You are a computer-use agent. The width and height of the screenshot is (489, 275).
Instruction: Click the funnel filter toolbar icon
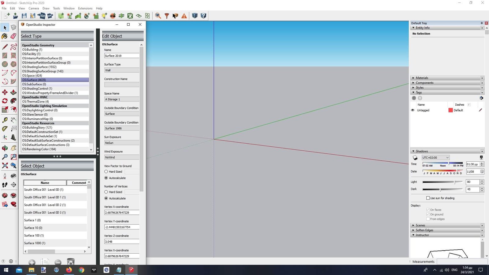click(167, 16)
